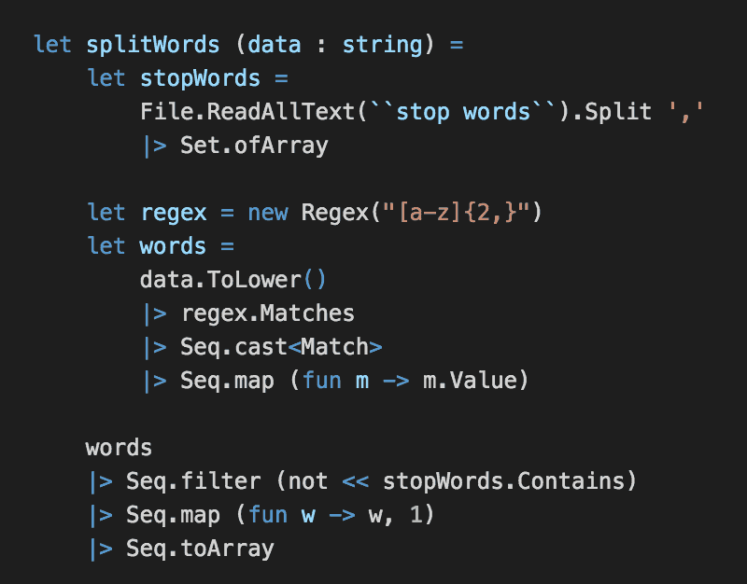Screen dimensions: 747x584
Task: Click the string type annotation
Action: click(382, 44)
